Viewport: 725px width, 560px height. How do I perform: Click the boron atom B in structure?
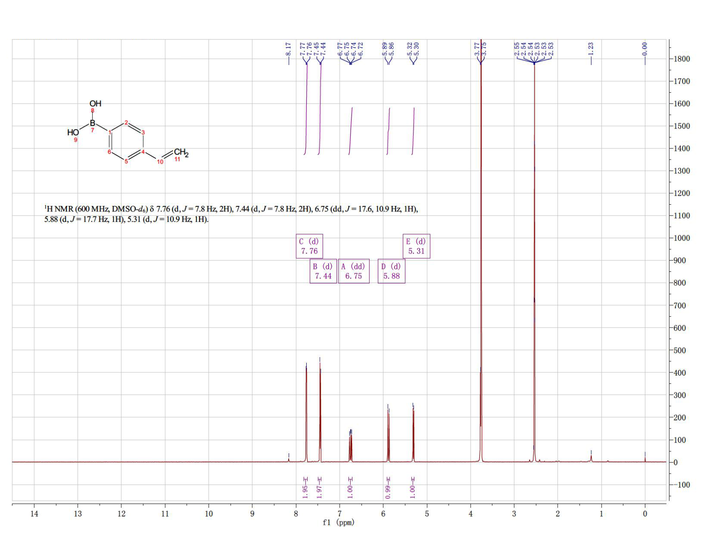92,123
